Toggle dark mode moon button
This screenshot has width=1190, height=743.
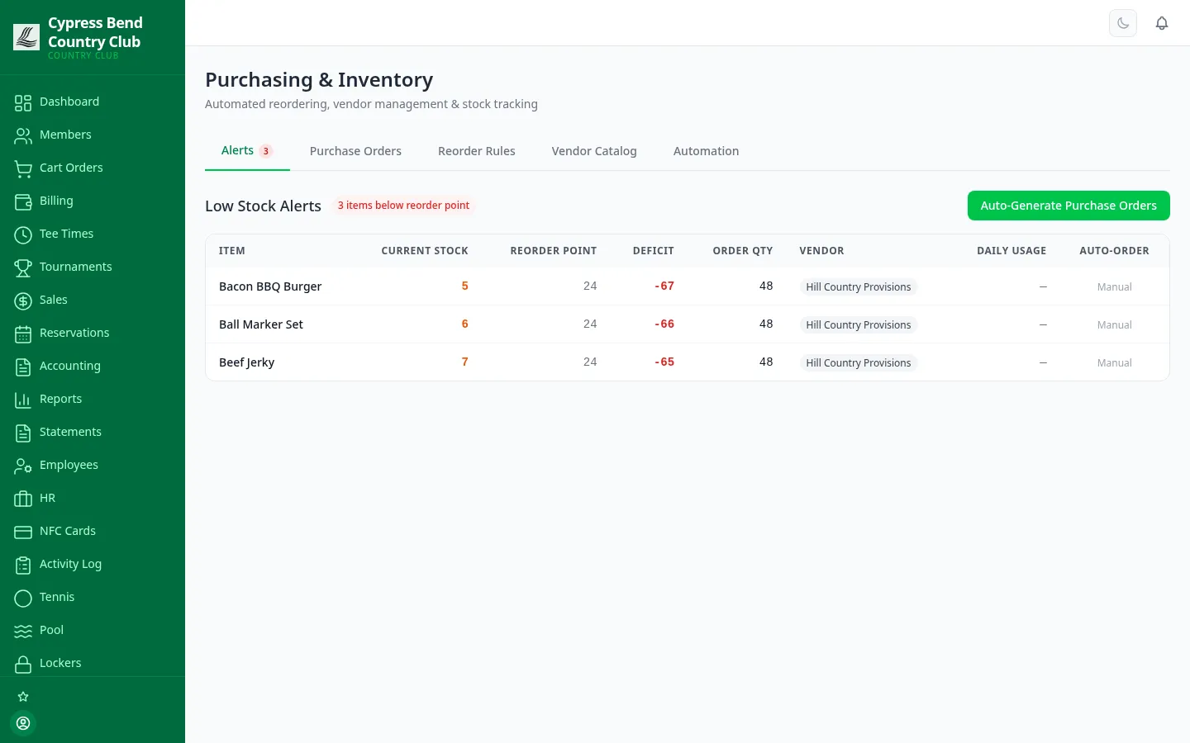1123,23
